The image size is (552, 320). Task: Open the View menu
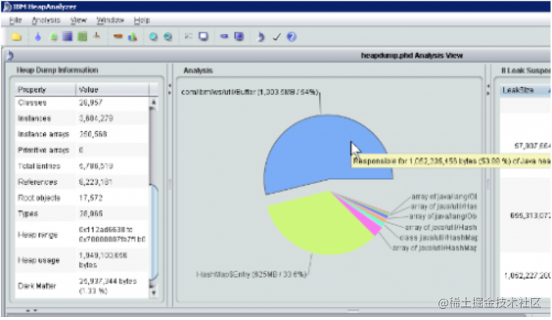coord(78,21)
